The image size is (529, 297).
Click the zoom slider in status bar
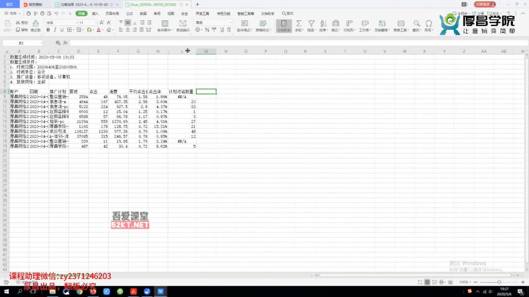pyautogui.click(x=492, y=282)
